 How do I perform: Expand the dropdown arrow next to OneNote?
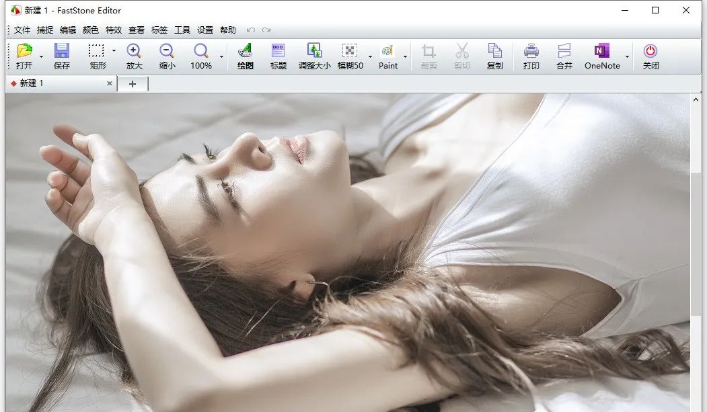pyautogui.click(x=627, y=56)
